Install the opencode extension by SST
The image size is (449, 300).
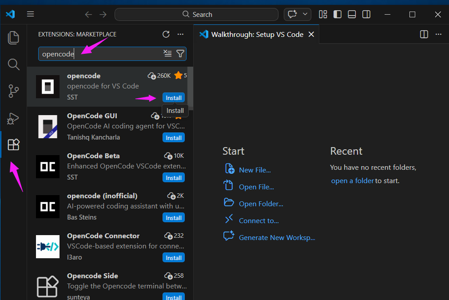tap(174, 98)
